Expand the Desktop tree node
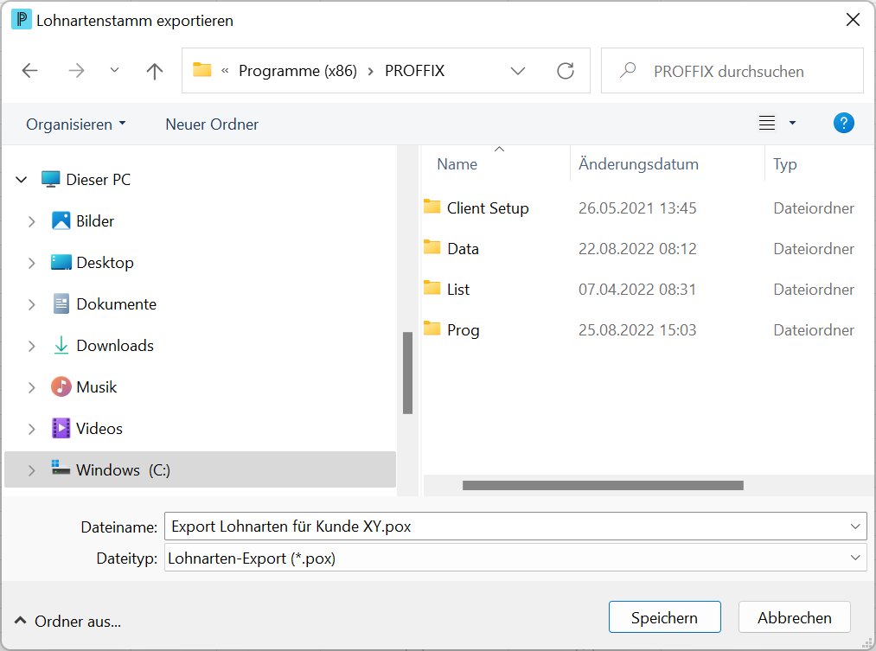The image size is (876, 651). 32,263
